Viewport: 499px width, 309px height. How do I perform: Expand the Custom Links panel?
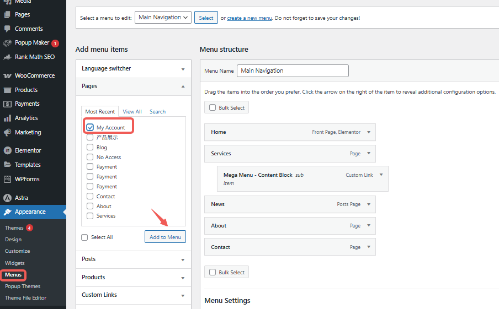pos(183,295)
